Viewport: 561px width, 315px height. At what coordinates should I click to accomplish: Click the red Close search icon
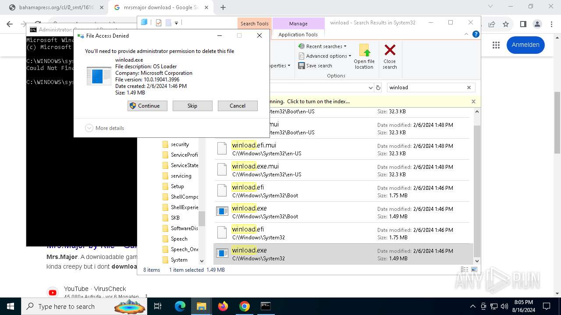(x=390, y=56)
